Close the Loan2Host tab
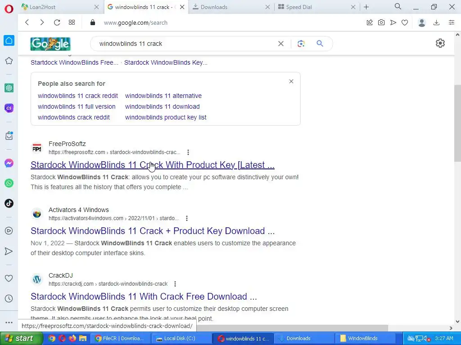Viewport: 461px width, 345px height. [96, 7]
